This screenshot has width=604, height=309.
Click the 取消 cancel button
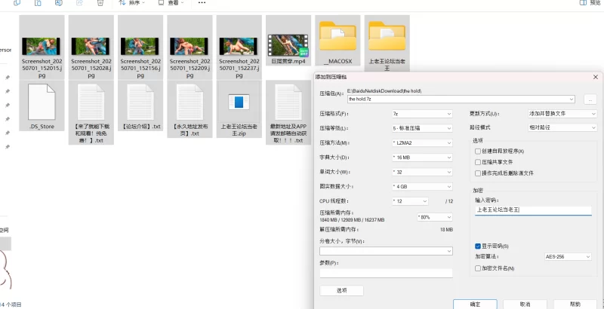525,304
